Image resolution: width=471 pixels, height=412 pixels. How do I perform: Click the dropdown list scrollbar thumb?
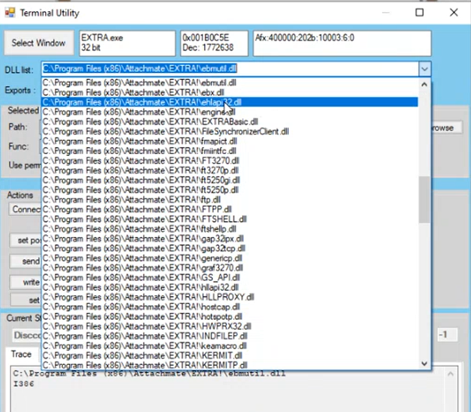424,200
